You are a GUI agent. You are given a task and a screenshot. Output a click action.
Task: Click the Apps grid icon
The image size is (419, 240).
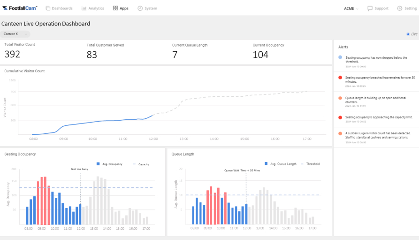tap(115, 8)
